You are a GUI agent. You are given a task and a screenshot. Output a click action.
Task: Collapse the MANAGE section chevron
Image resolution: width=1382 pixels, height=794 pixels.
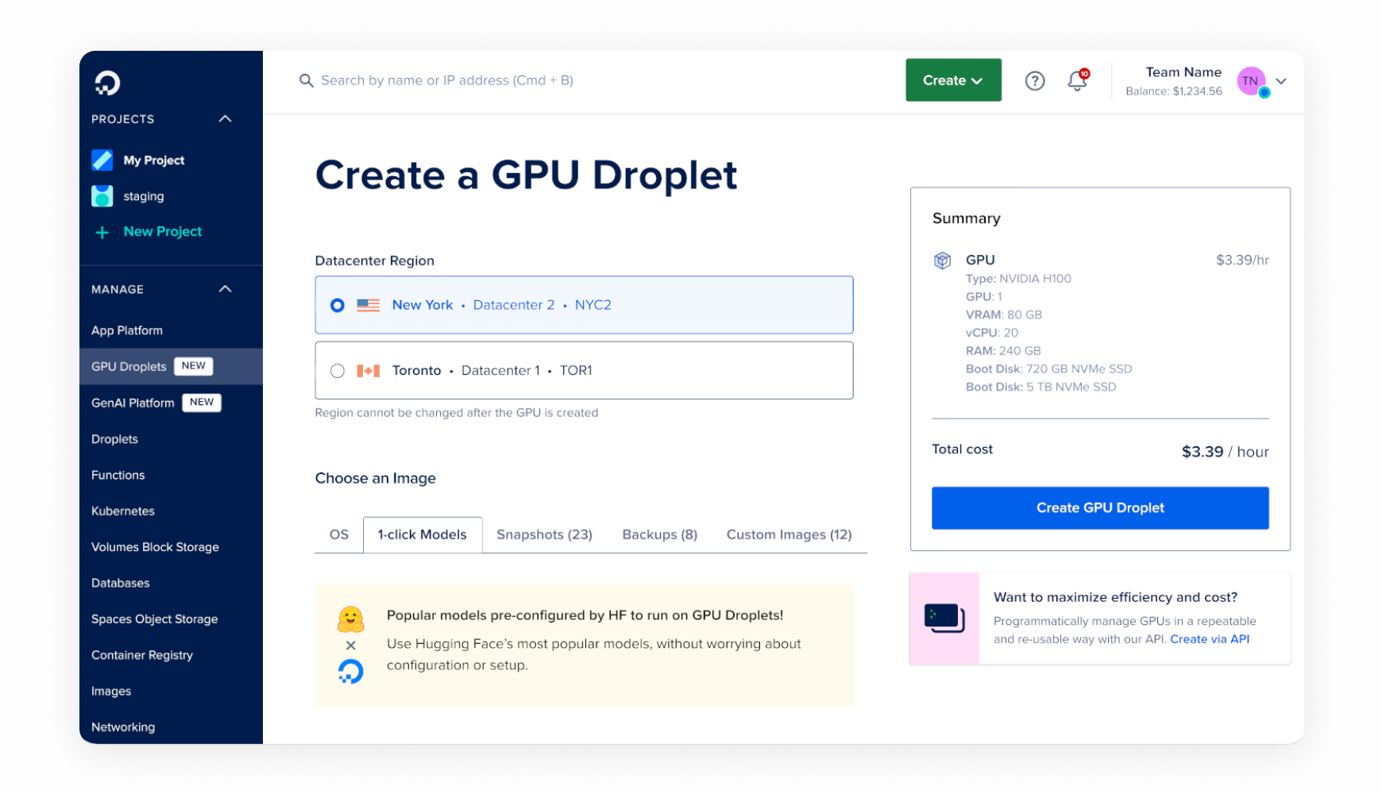point(226,289)
